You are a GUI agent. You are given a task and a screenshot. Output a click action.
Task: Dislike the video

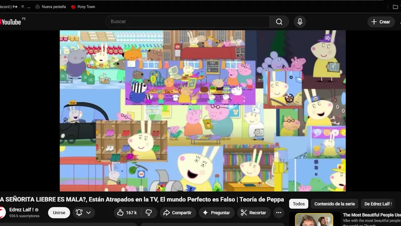pos(149,213)
